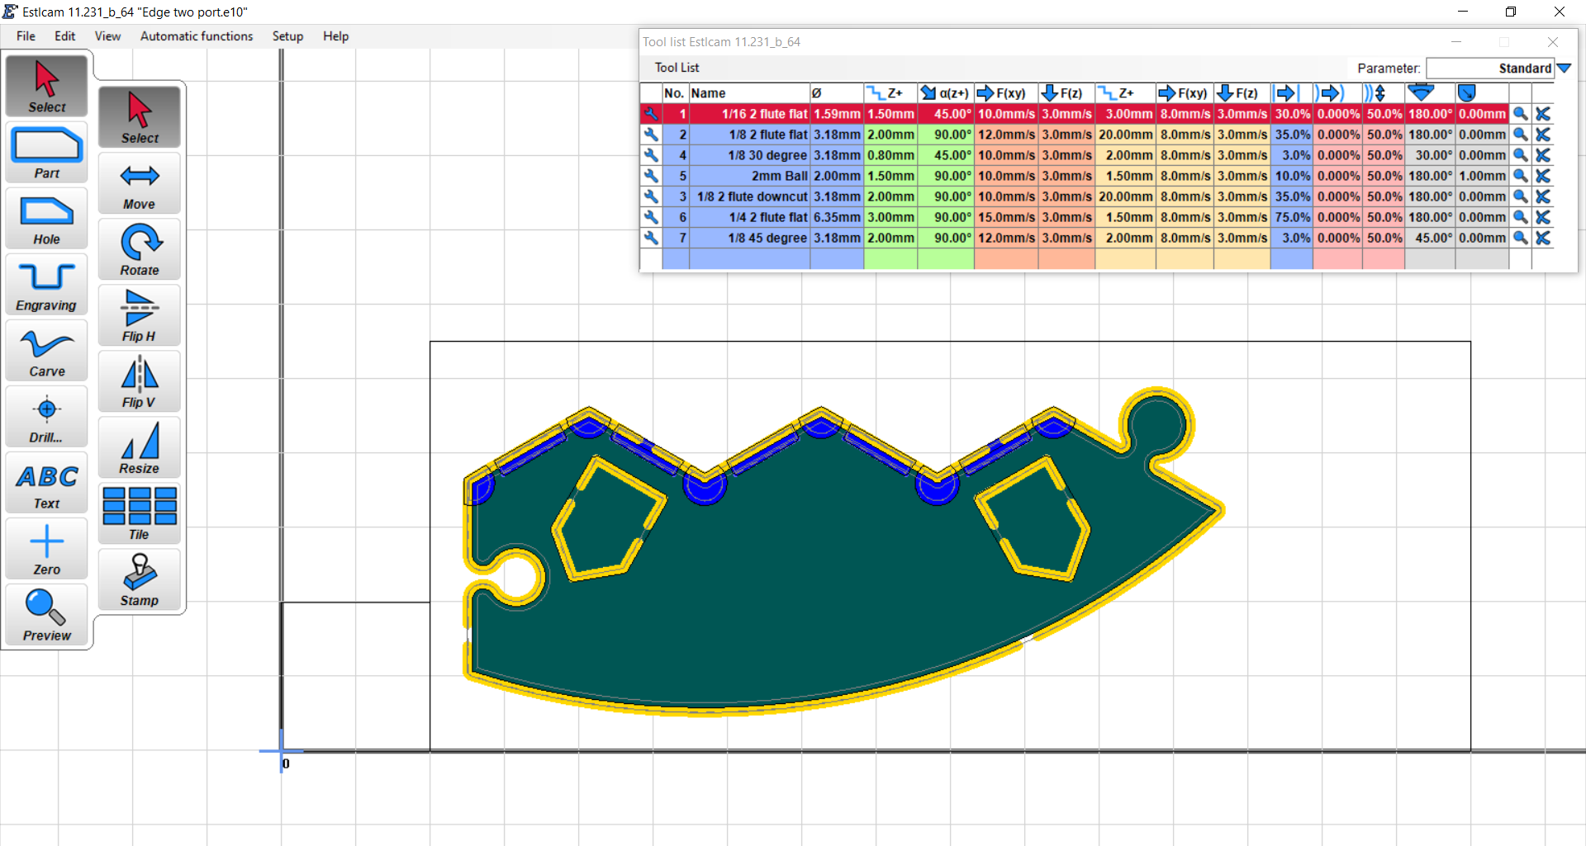Click the 30.00° tip angle cell
The height and width of the screenshot is (846, 1586).
pos(1430,155)
